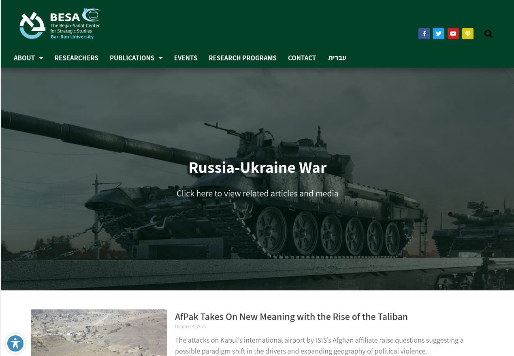Switch to the Hebrew version via עברית
This screenshot has width=514, height=356.
(x=337, y=58)
